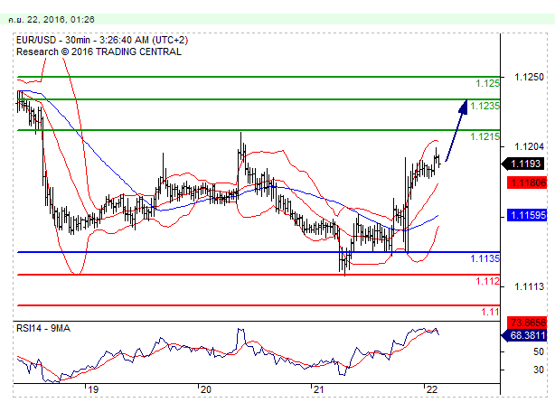The image size is (555, 412).
Task: Click the date label 19 on time axis
Action: (x=93, y=389)
